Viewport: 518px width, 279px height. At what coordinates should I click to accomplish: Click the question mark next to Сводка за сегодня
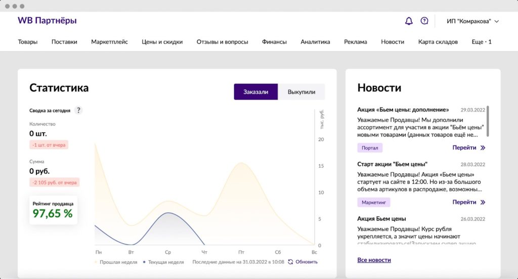78,110
